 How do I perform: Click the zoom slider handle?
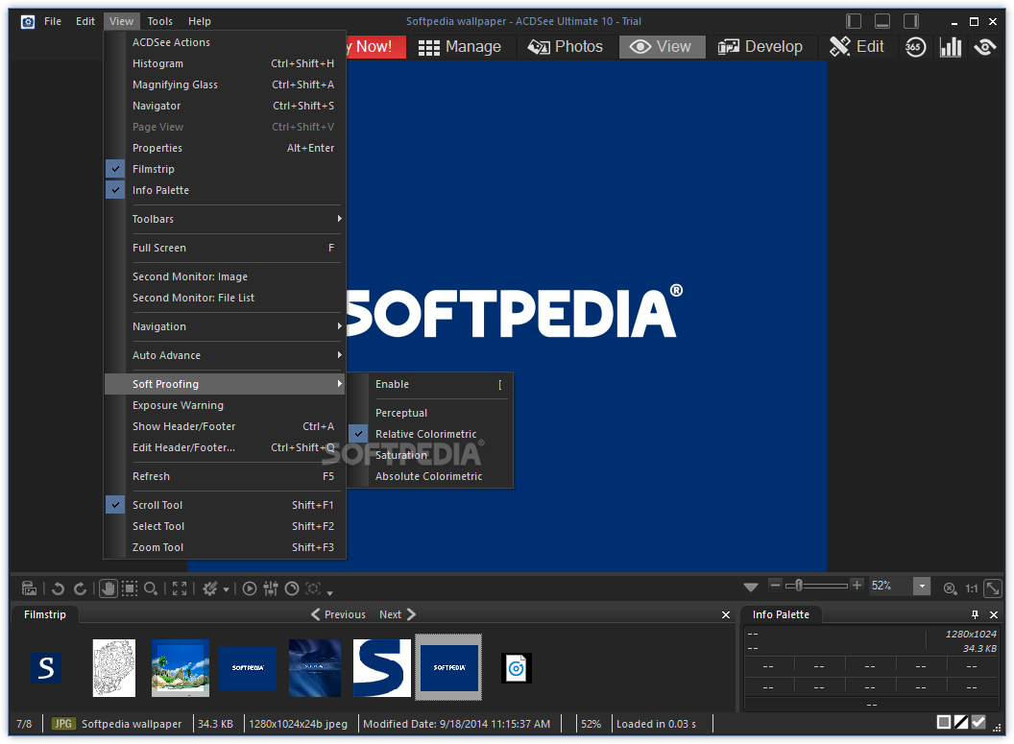coord(799,586)
